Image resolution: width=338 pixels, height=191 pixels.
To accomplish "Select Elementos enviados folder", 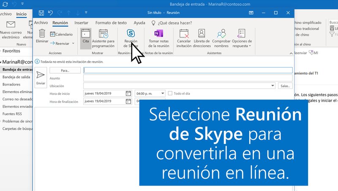I will 17,106.
